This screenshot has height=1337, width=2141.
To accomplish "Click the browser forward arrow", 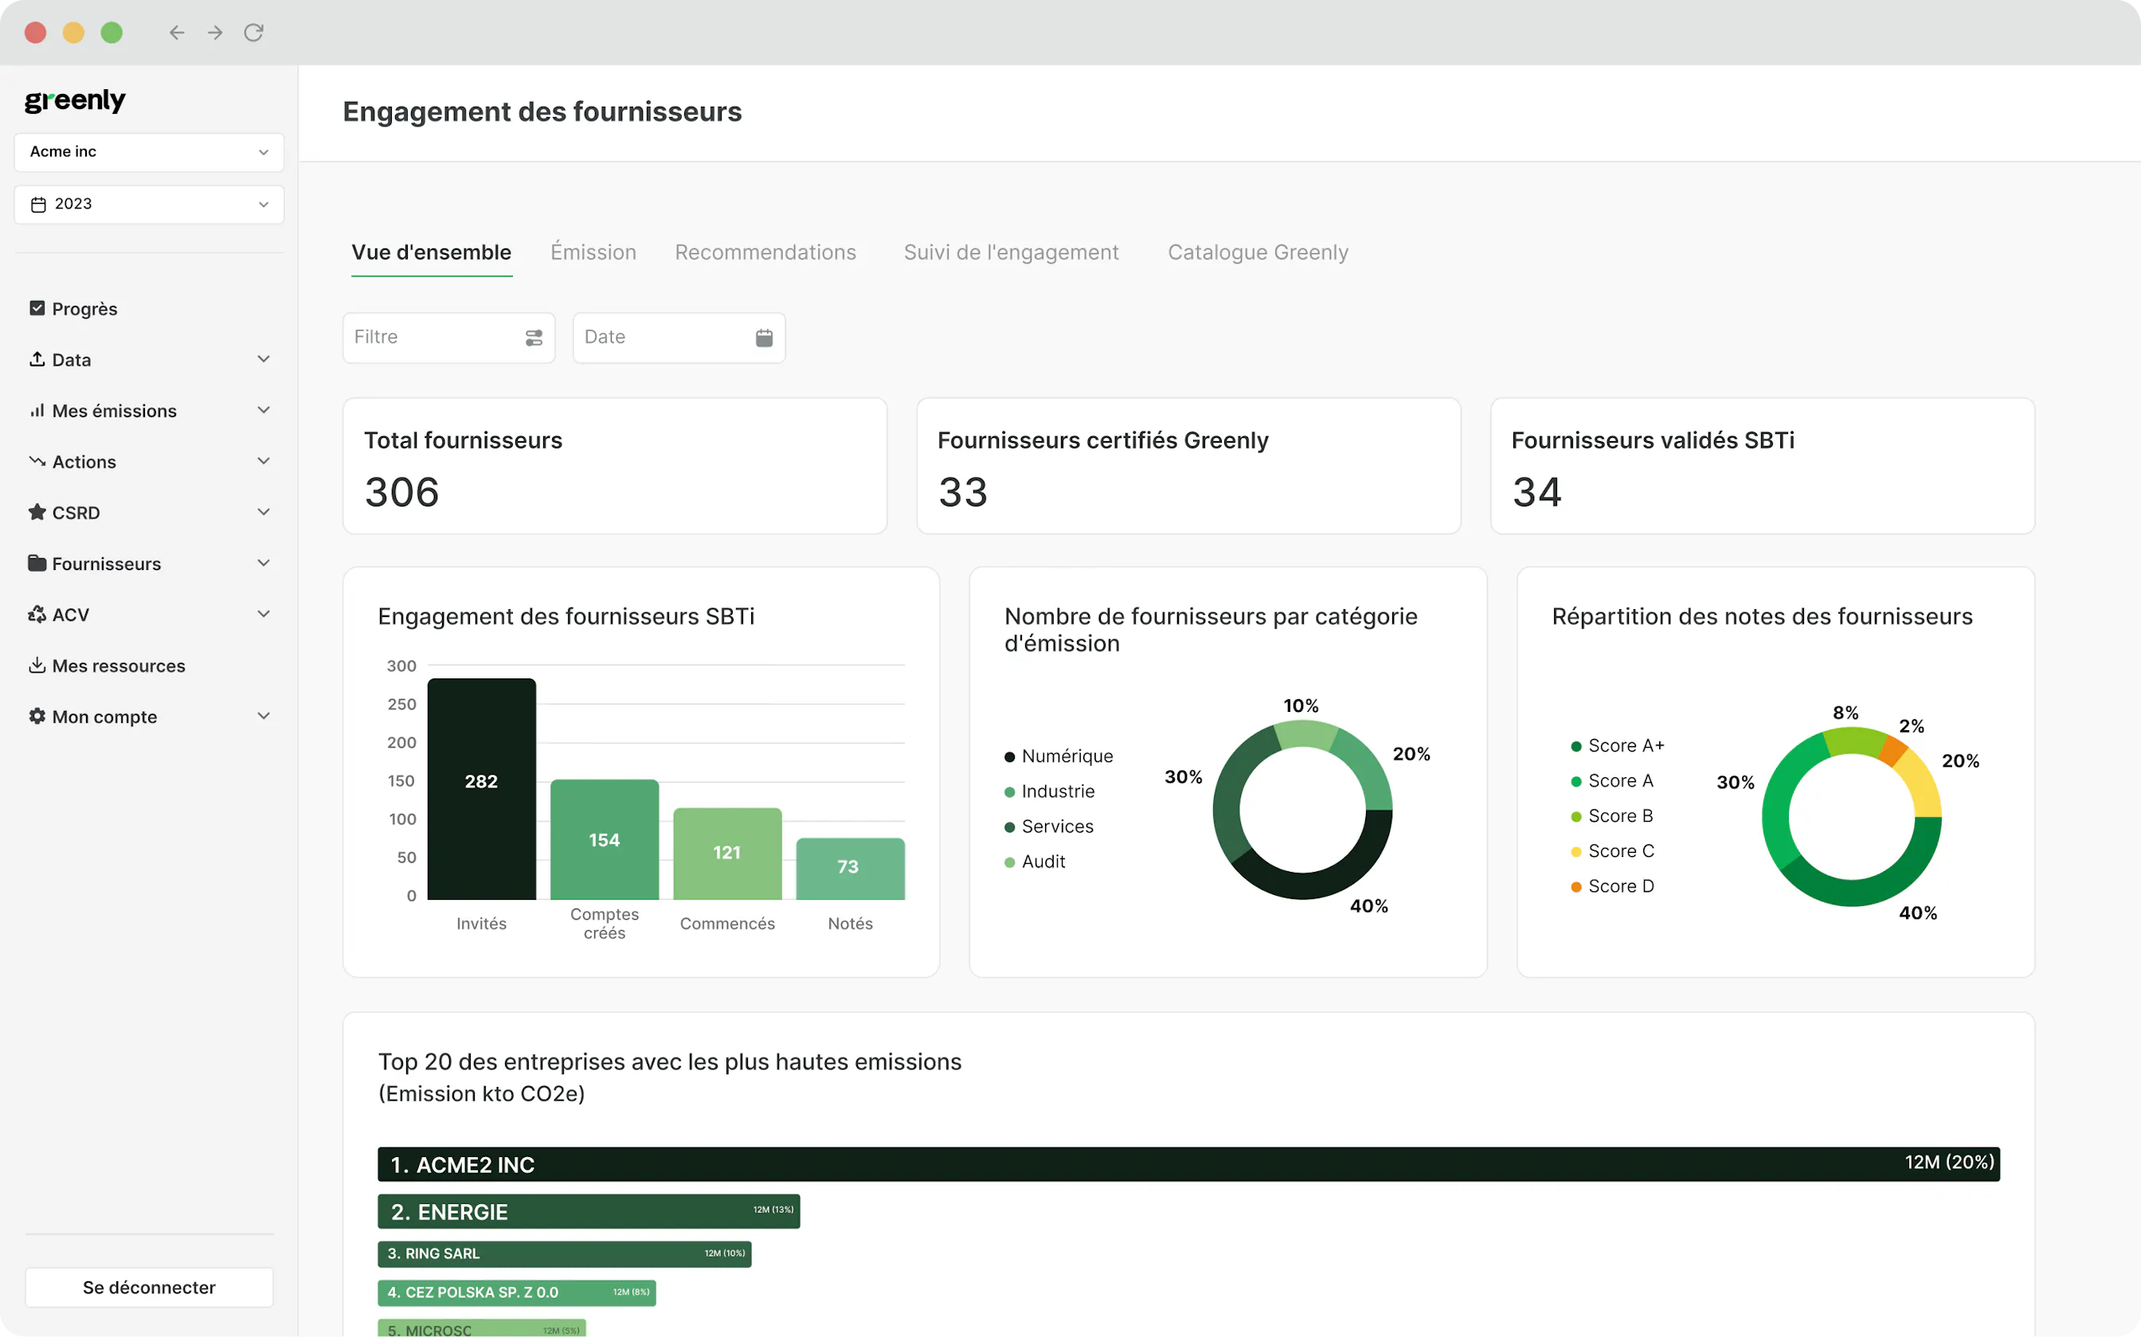I will coord(215,33).
